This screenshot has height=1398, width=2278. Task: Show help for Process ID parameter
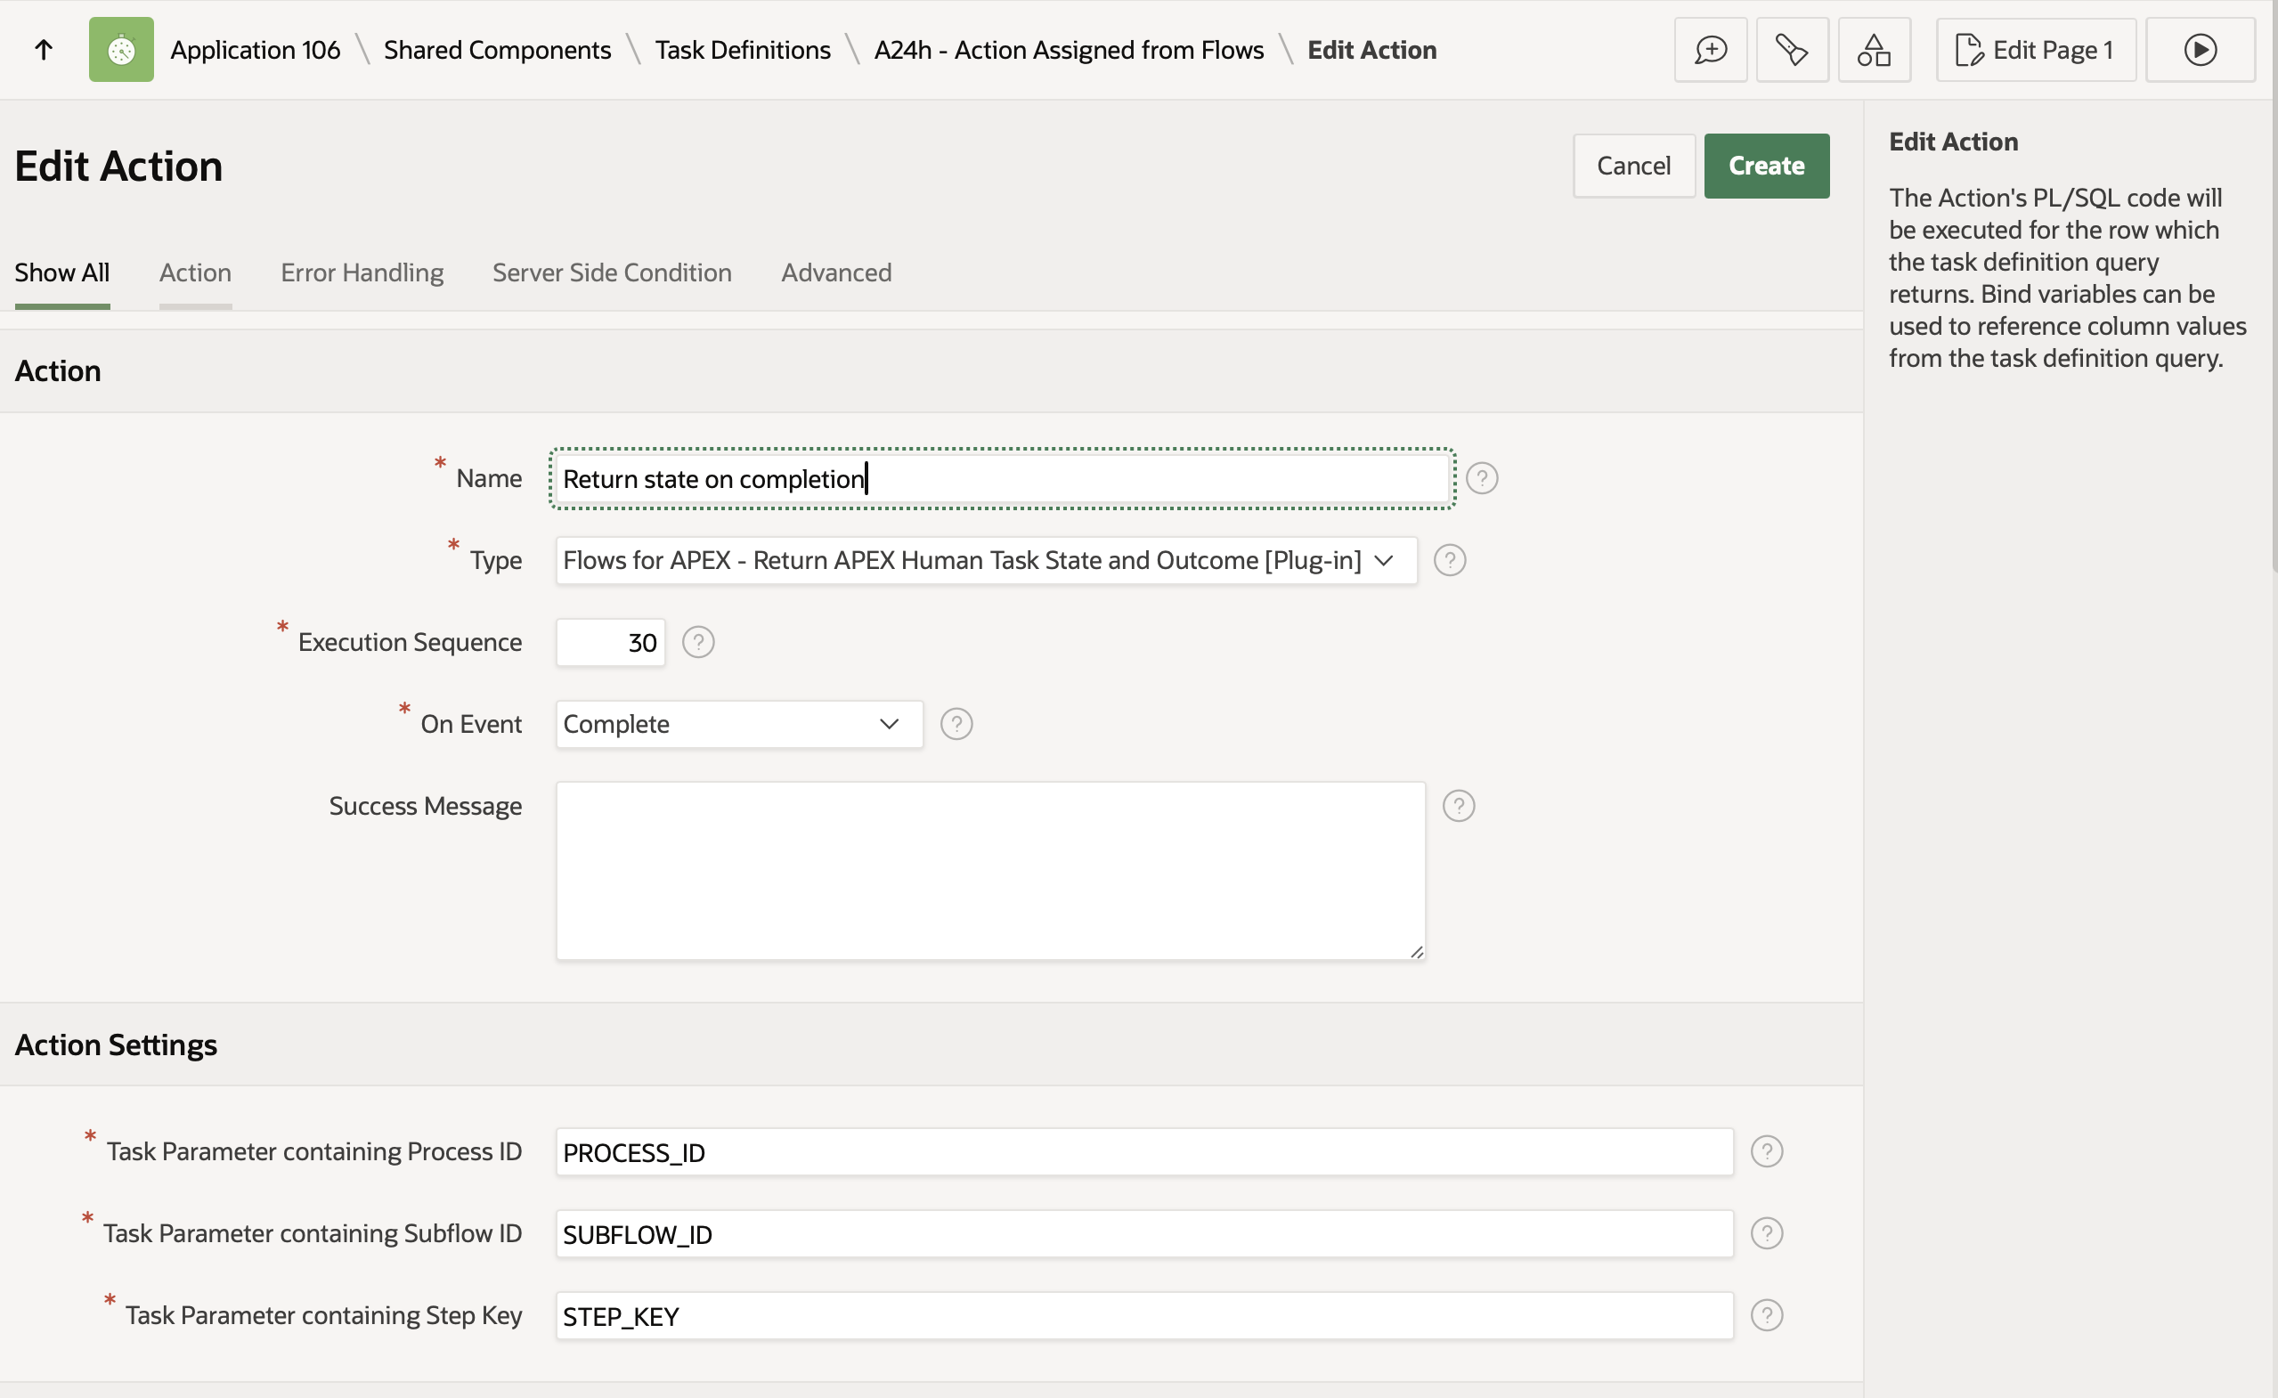[x=1767, y=1152]
